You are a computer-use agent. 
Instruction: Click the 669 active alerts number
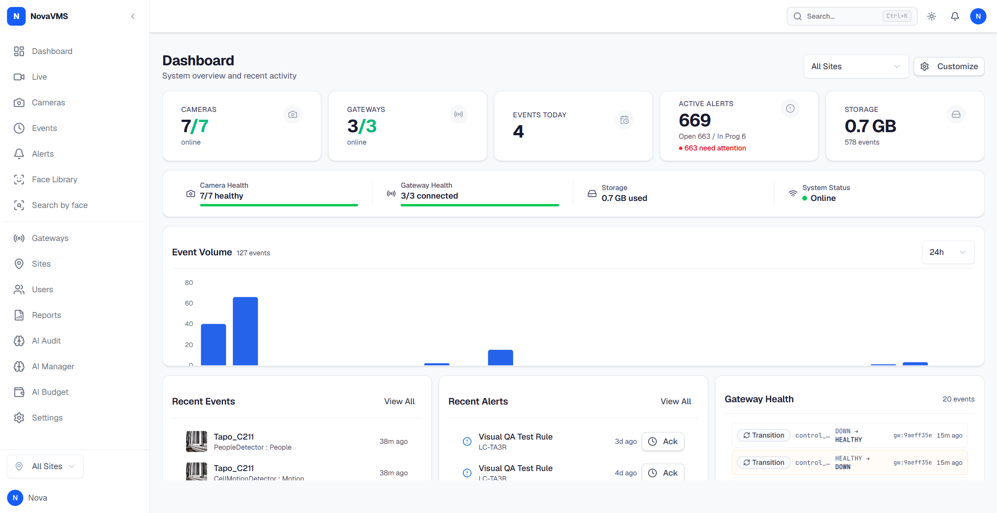695,120
